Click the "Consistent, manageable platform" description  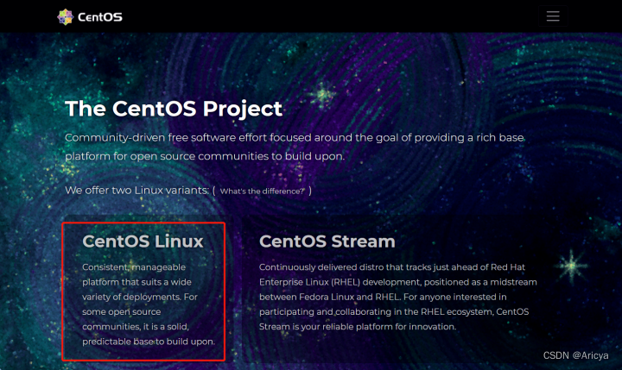click(149, 304)
